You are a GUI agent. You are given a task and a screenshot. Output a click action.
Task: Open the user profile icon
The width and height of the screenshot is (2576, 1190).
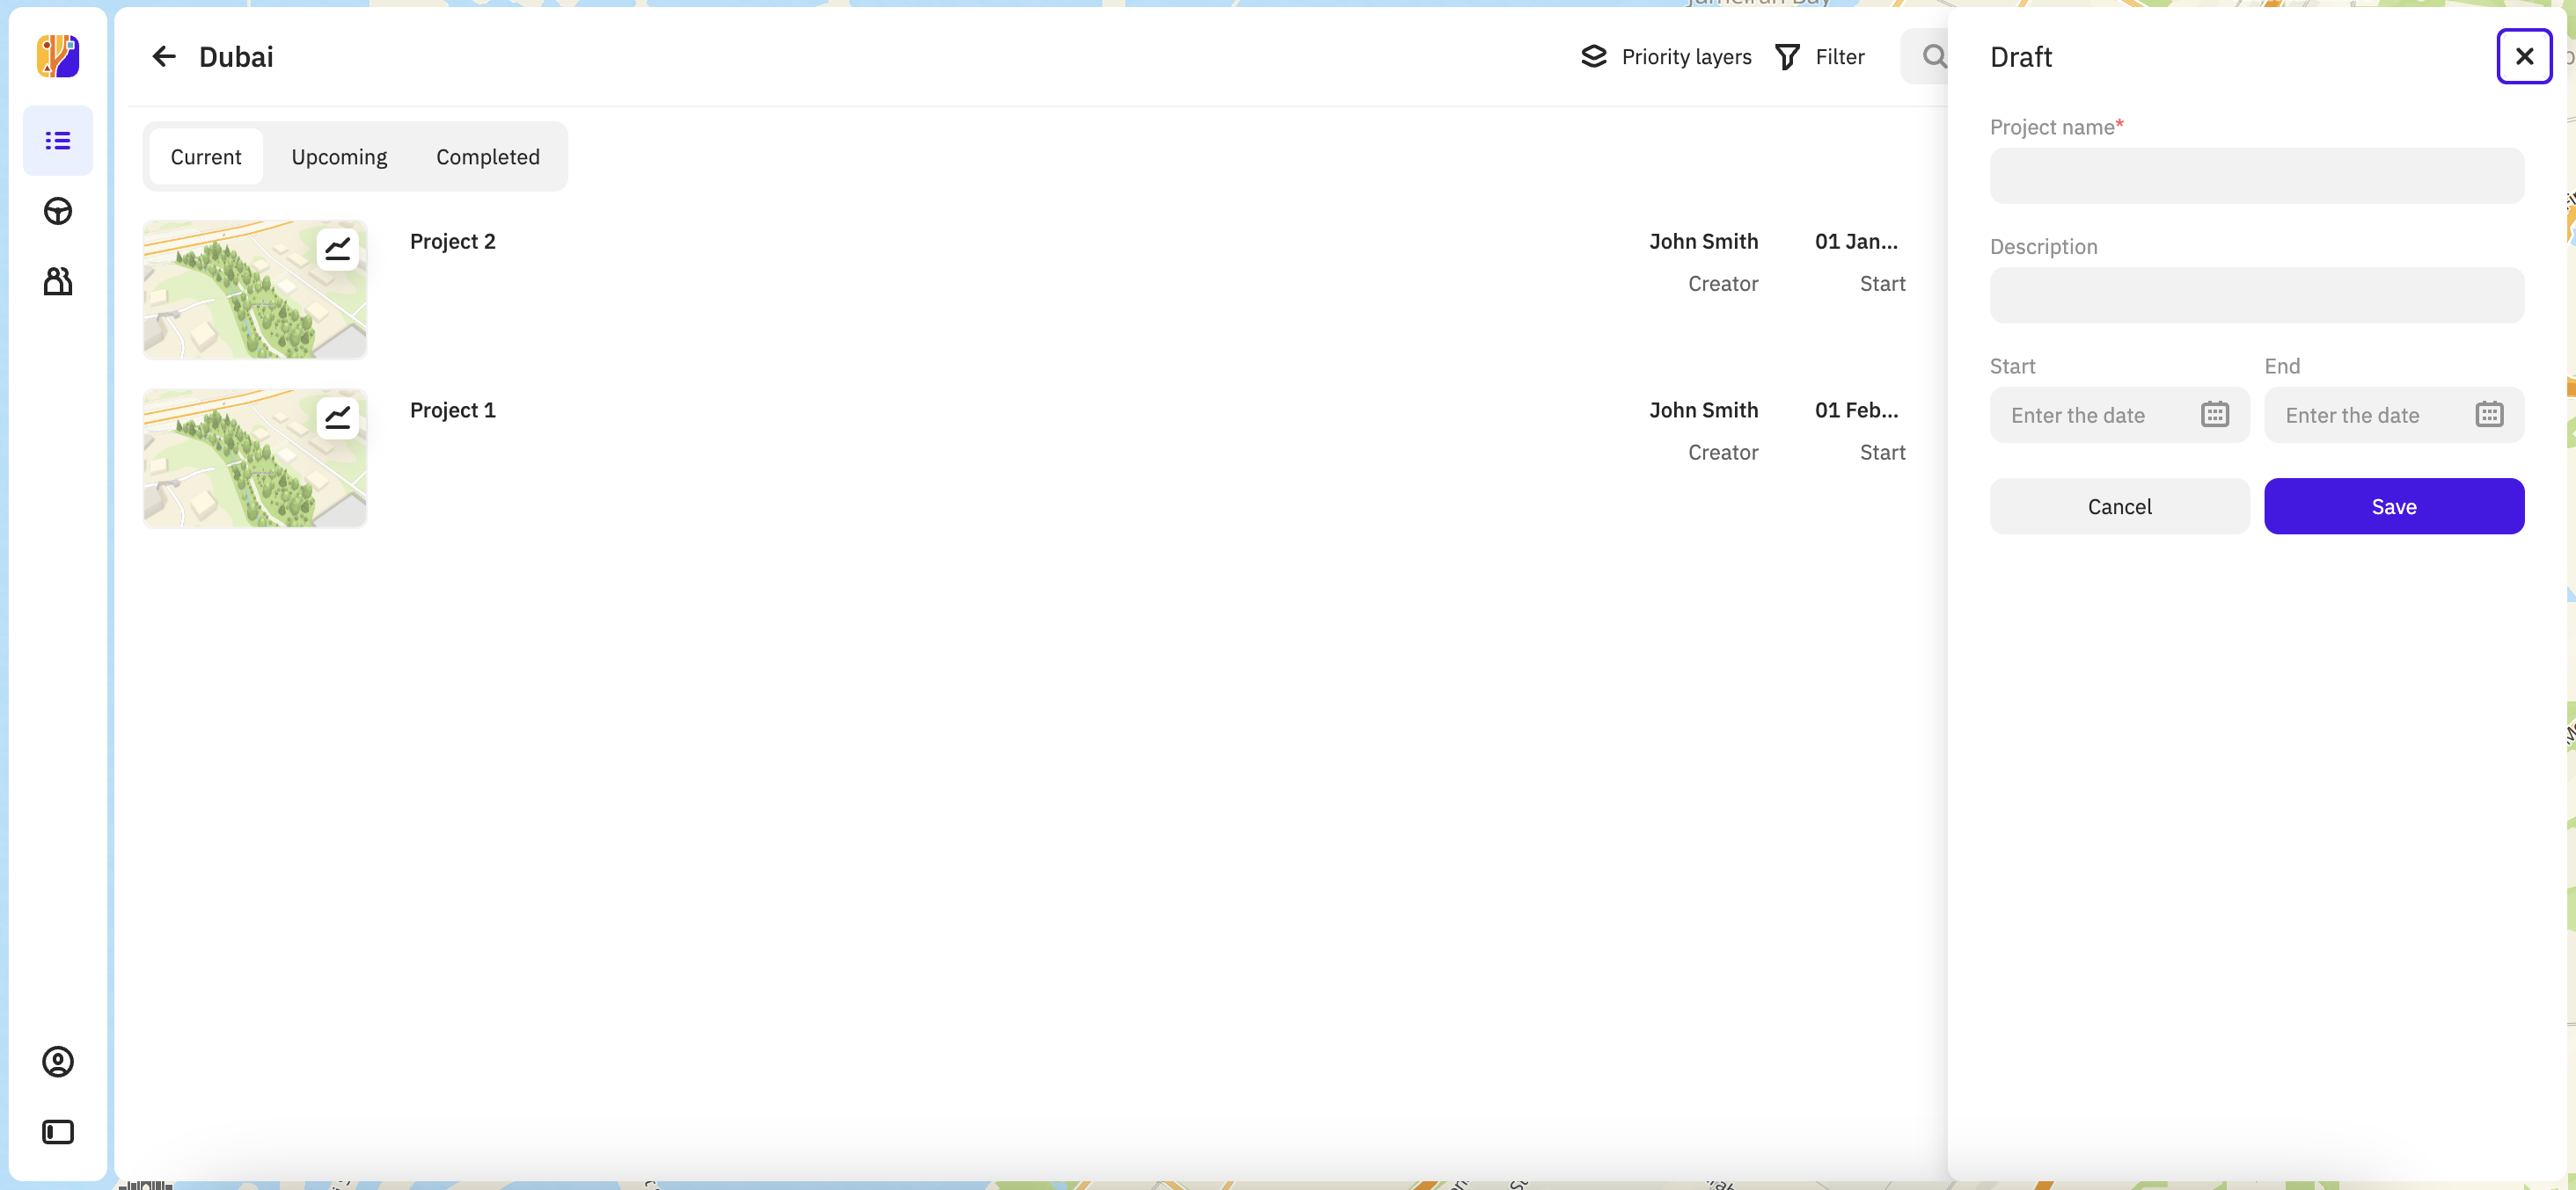[x=58, y=1061]
